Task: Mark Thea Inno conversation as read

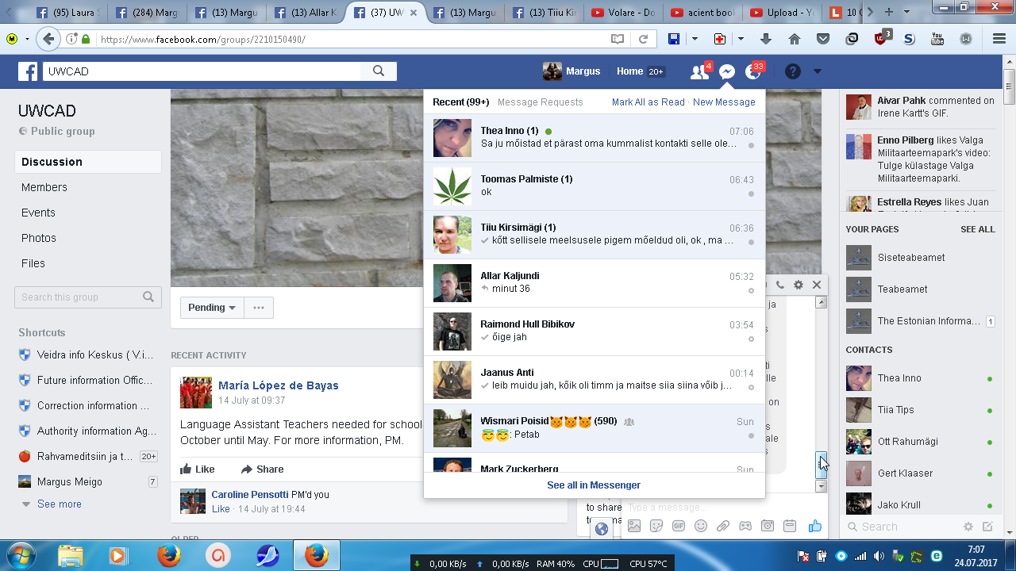Action: (751, 145)
